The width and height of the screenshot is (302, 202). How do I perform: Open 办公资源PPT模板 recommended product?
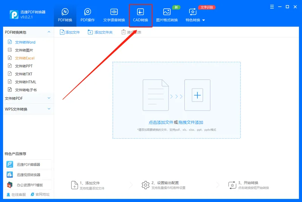pos(28,185)
